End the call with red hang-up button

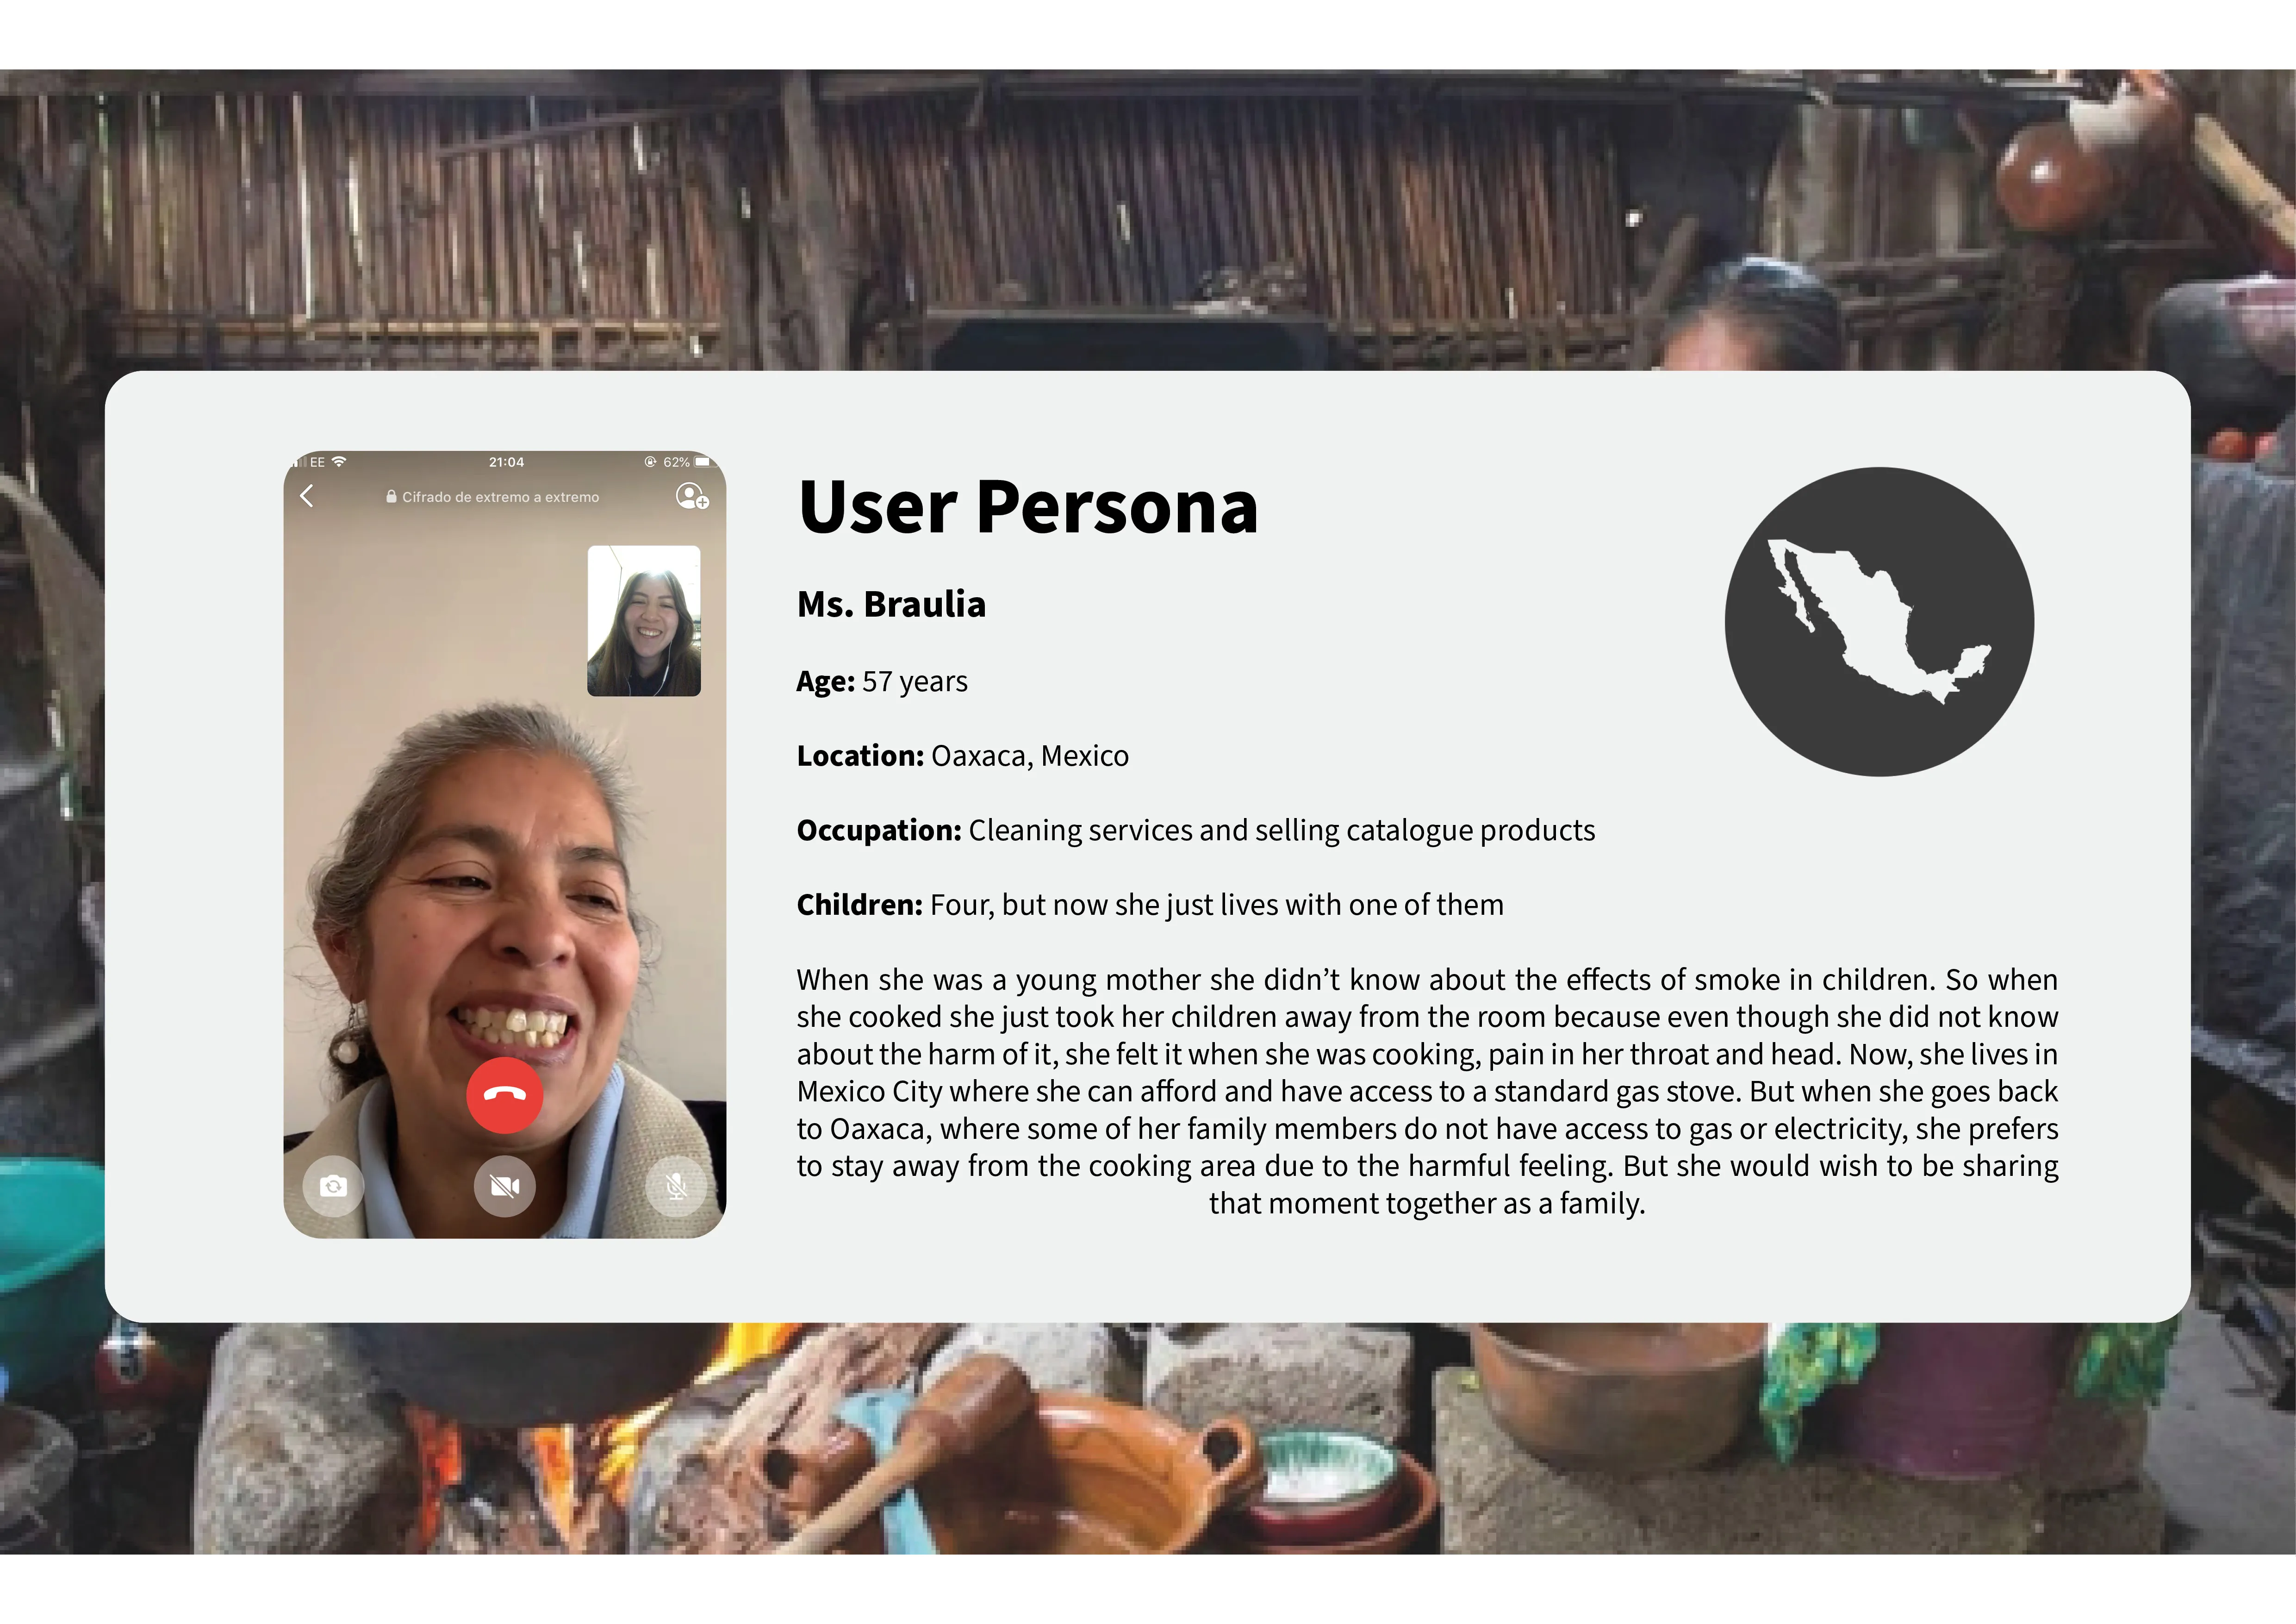[504, 1095]
